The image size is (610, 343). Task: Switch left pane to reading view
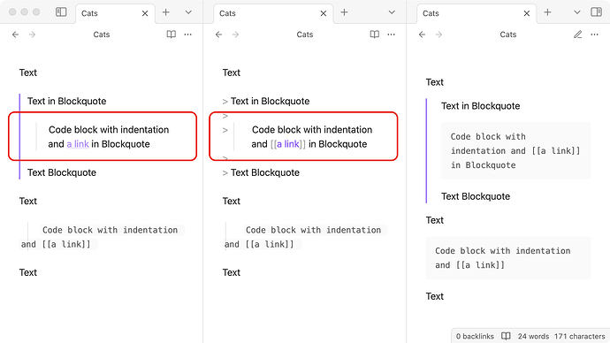[172, 34]
